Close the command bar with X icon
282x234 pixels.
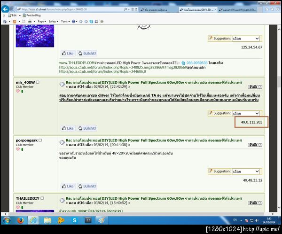[4, 16]
